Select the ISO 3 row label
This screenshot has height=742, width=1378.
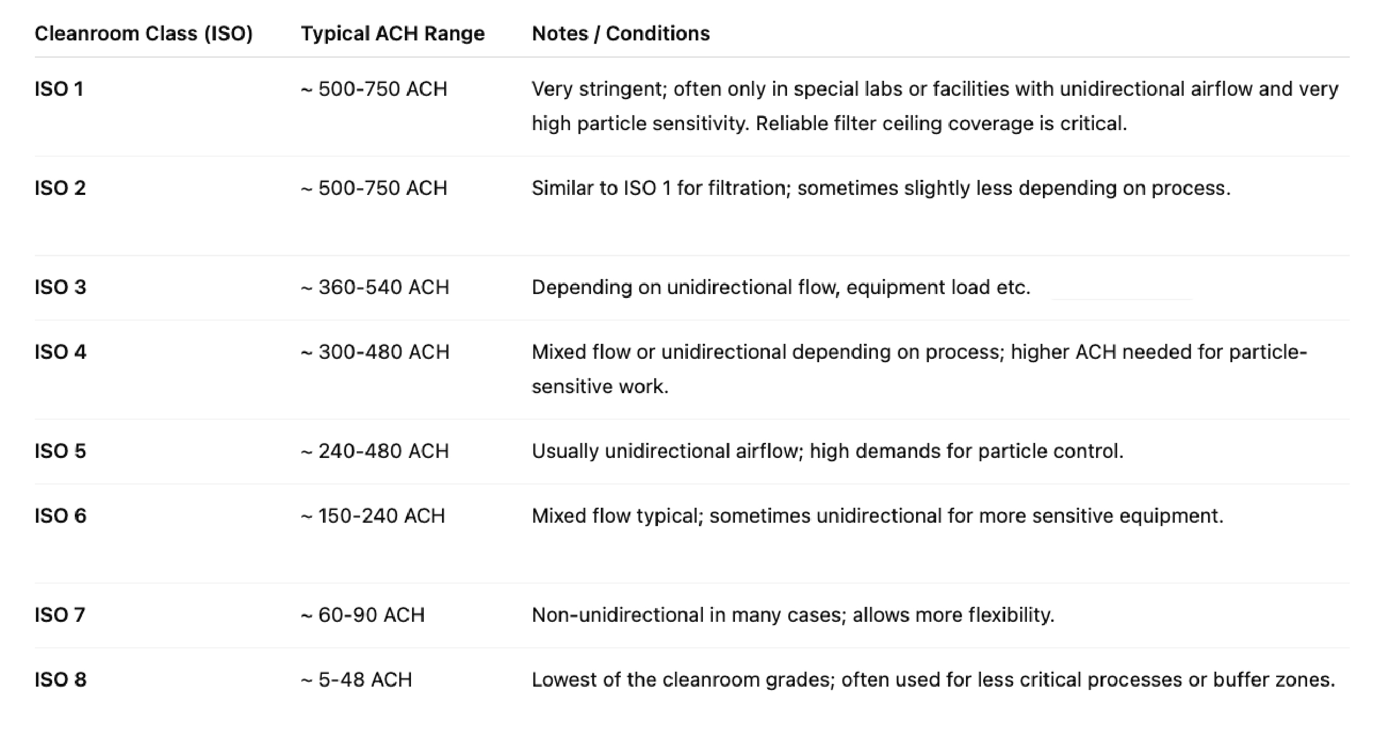click(60, 287)
